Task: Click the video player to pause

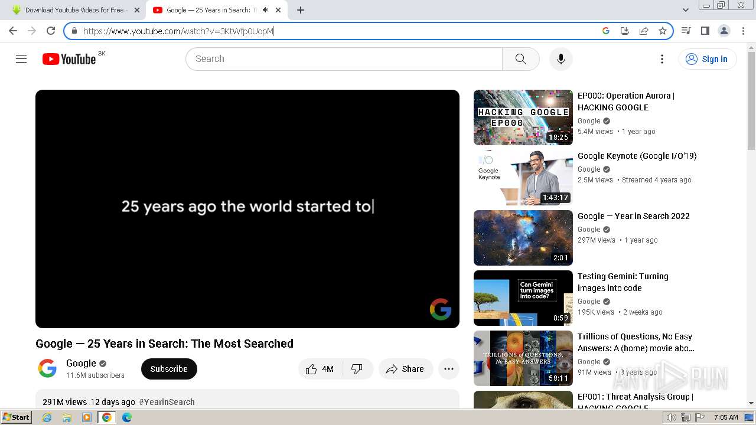Action: pyautogui.click(x=247, y=208)
